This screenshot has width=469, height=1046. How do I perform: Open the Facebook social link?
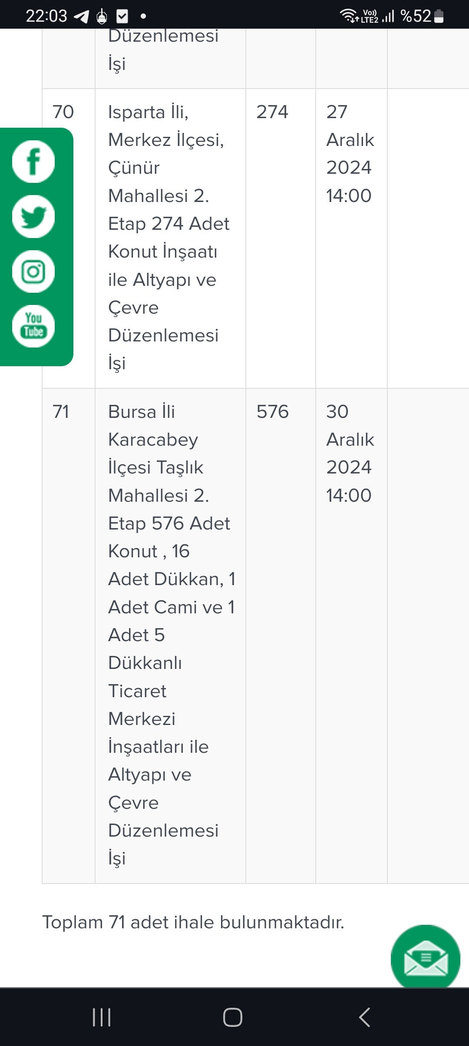click(33, 162)
